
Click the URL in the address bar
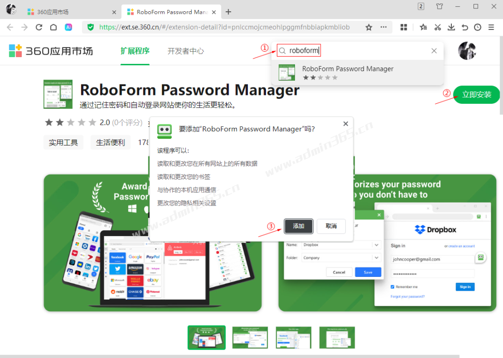click(224, 27)
